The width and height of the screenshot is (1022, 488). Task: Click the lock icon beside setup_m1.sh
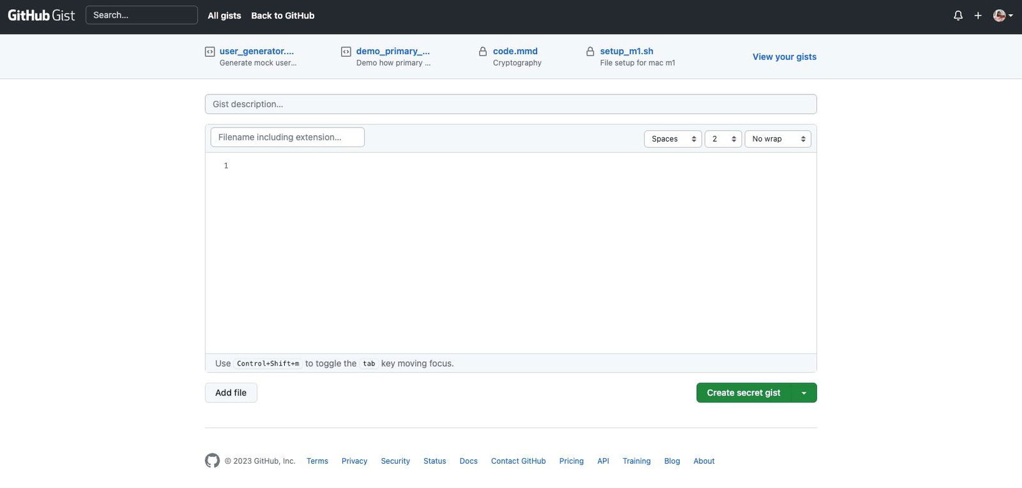point(590,51)
